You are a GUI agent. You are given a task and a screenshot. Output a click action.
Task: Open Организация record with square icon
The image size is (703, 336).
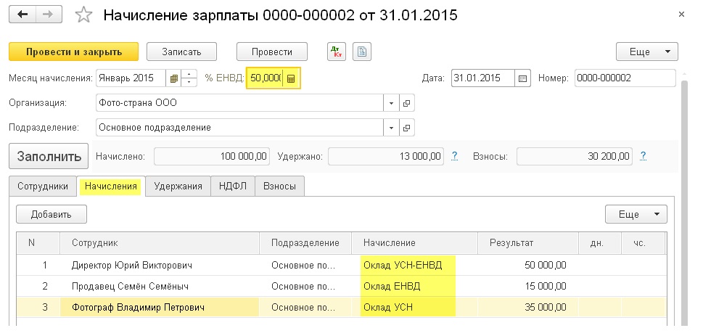[x=406, y=103]
